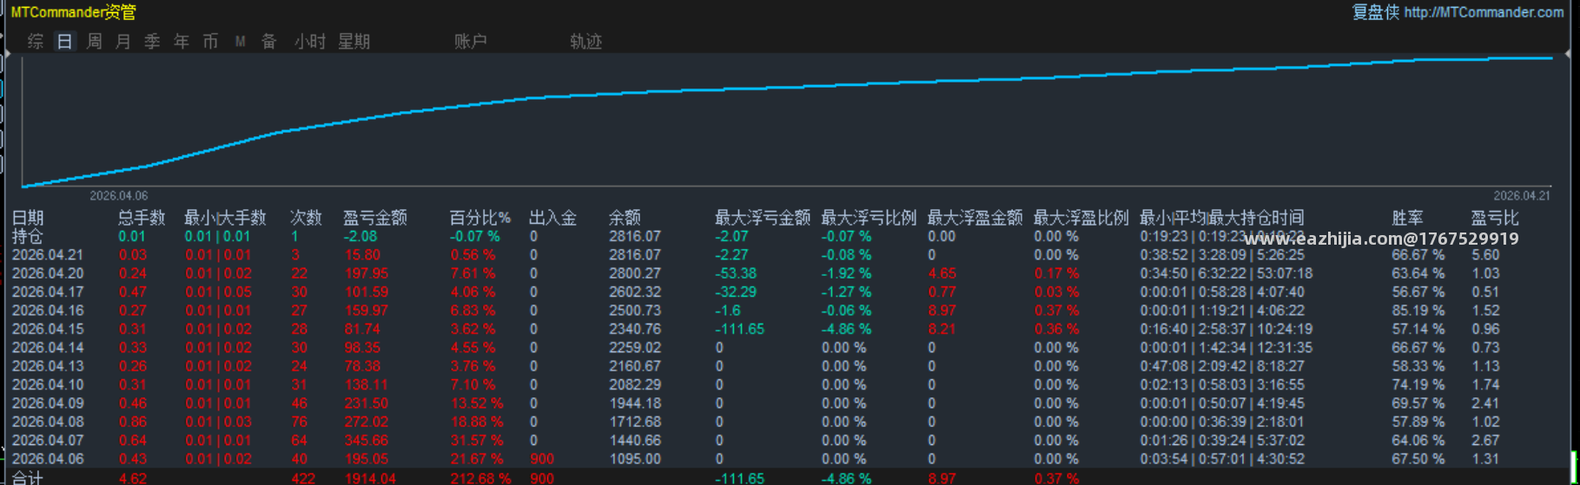This screenshot has height=485, width=1580.
Task: Open the http://MTCommander.com link
Action: [x=1484, y=12]
